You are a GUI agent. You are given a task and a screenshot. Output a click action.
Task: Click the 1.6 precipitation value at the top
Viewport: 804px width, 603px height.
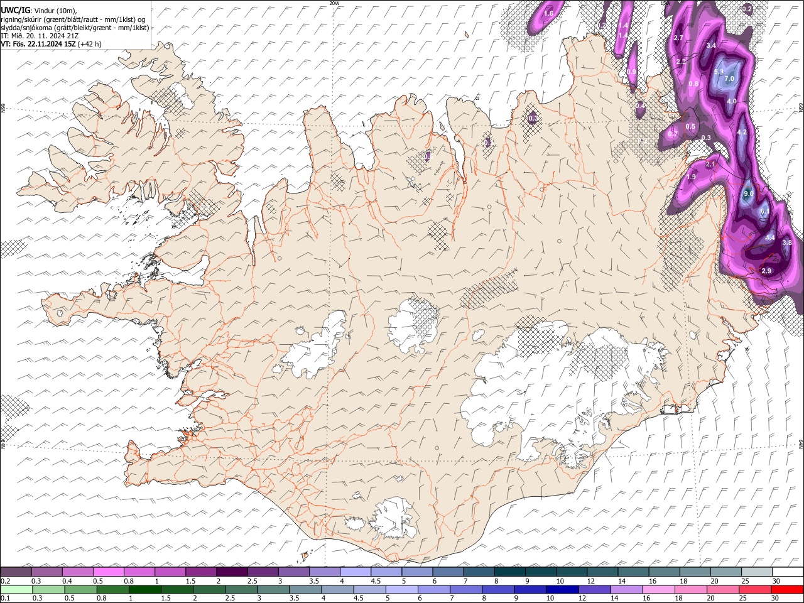coord(548,14)
